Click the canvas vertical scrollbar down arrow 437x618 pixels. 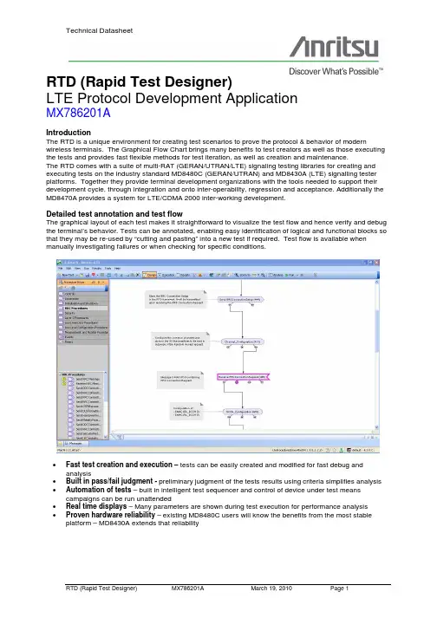[376, 426]
